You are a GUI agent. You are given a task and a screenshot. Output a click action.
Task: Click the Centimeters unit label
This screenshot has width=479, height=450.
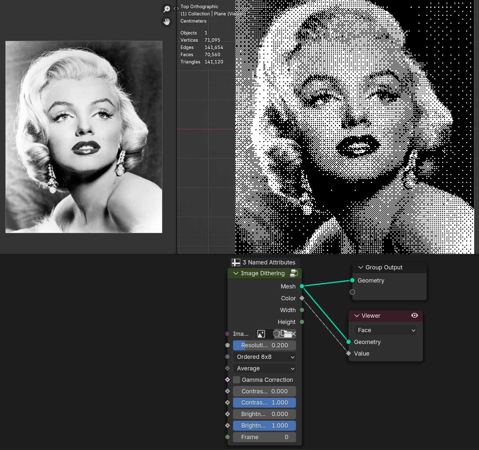click(x=193, y=21)
